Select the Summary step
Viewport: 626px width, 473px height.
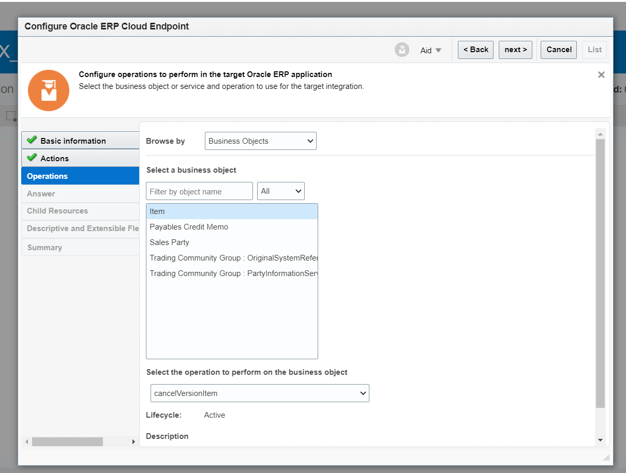[x=80, y=247]
